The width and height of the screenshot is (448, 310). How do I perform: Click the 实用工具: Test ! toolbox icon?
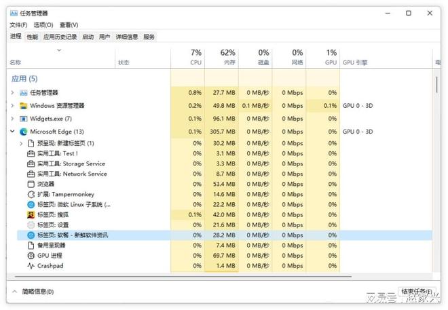(x=31, y=153)
